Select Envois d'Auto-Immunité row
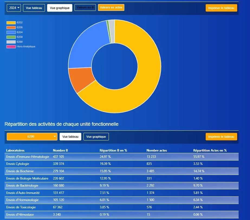250x220 pixels. point(122,193)
